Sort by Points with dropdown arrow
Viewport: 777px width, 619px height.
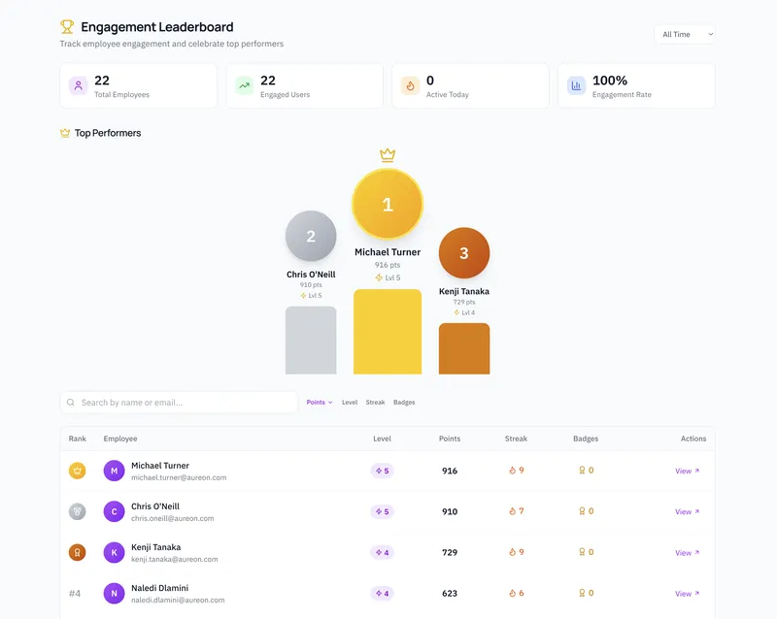point(320,402)
